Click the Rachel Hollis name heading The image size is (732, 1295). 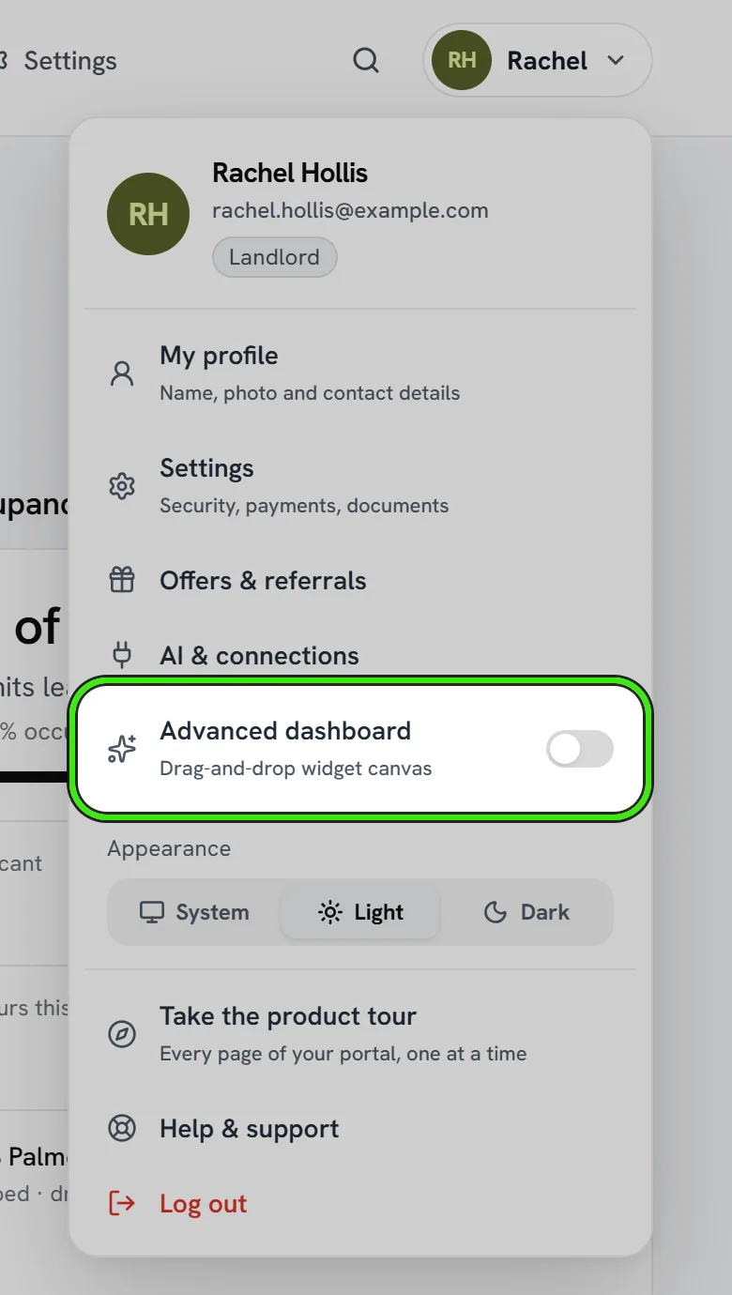(x=290, y=173)
